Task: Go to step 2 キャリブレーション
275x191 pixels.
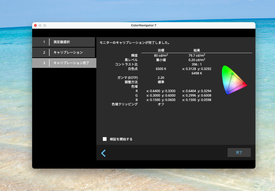Action: [63, 52]
